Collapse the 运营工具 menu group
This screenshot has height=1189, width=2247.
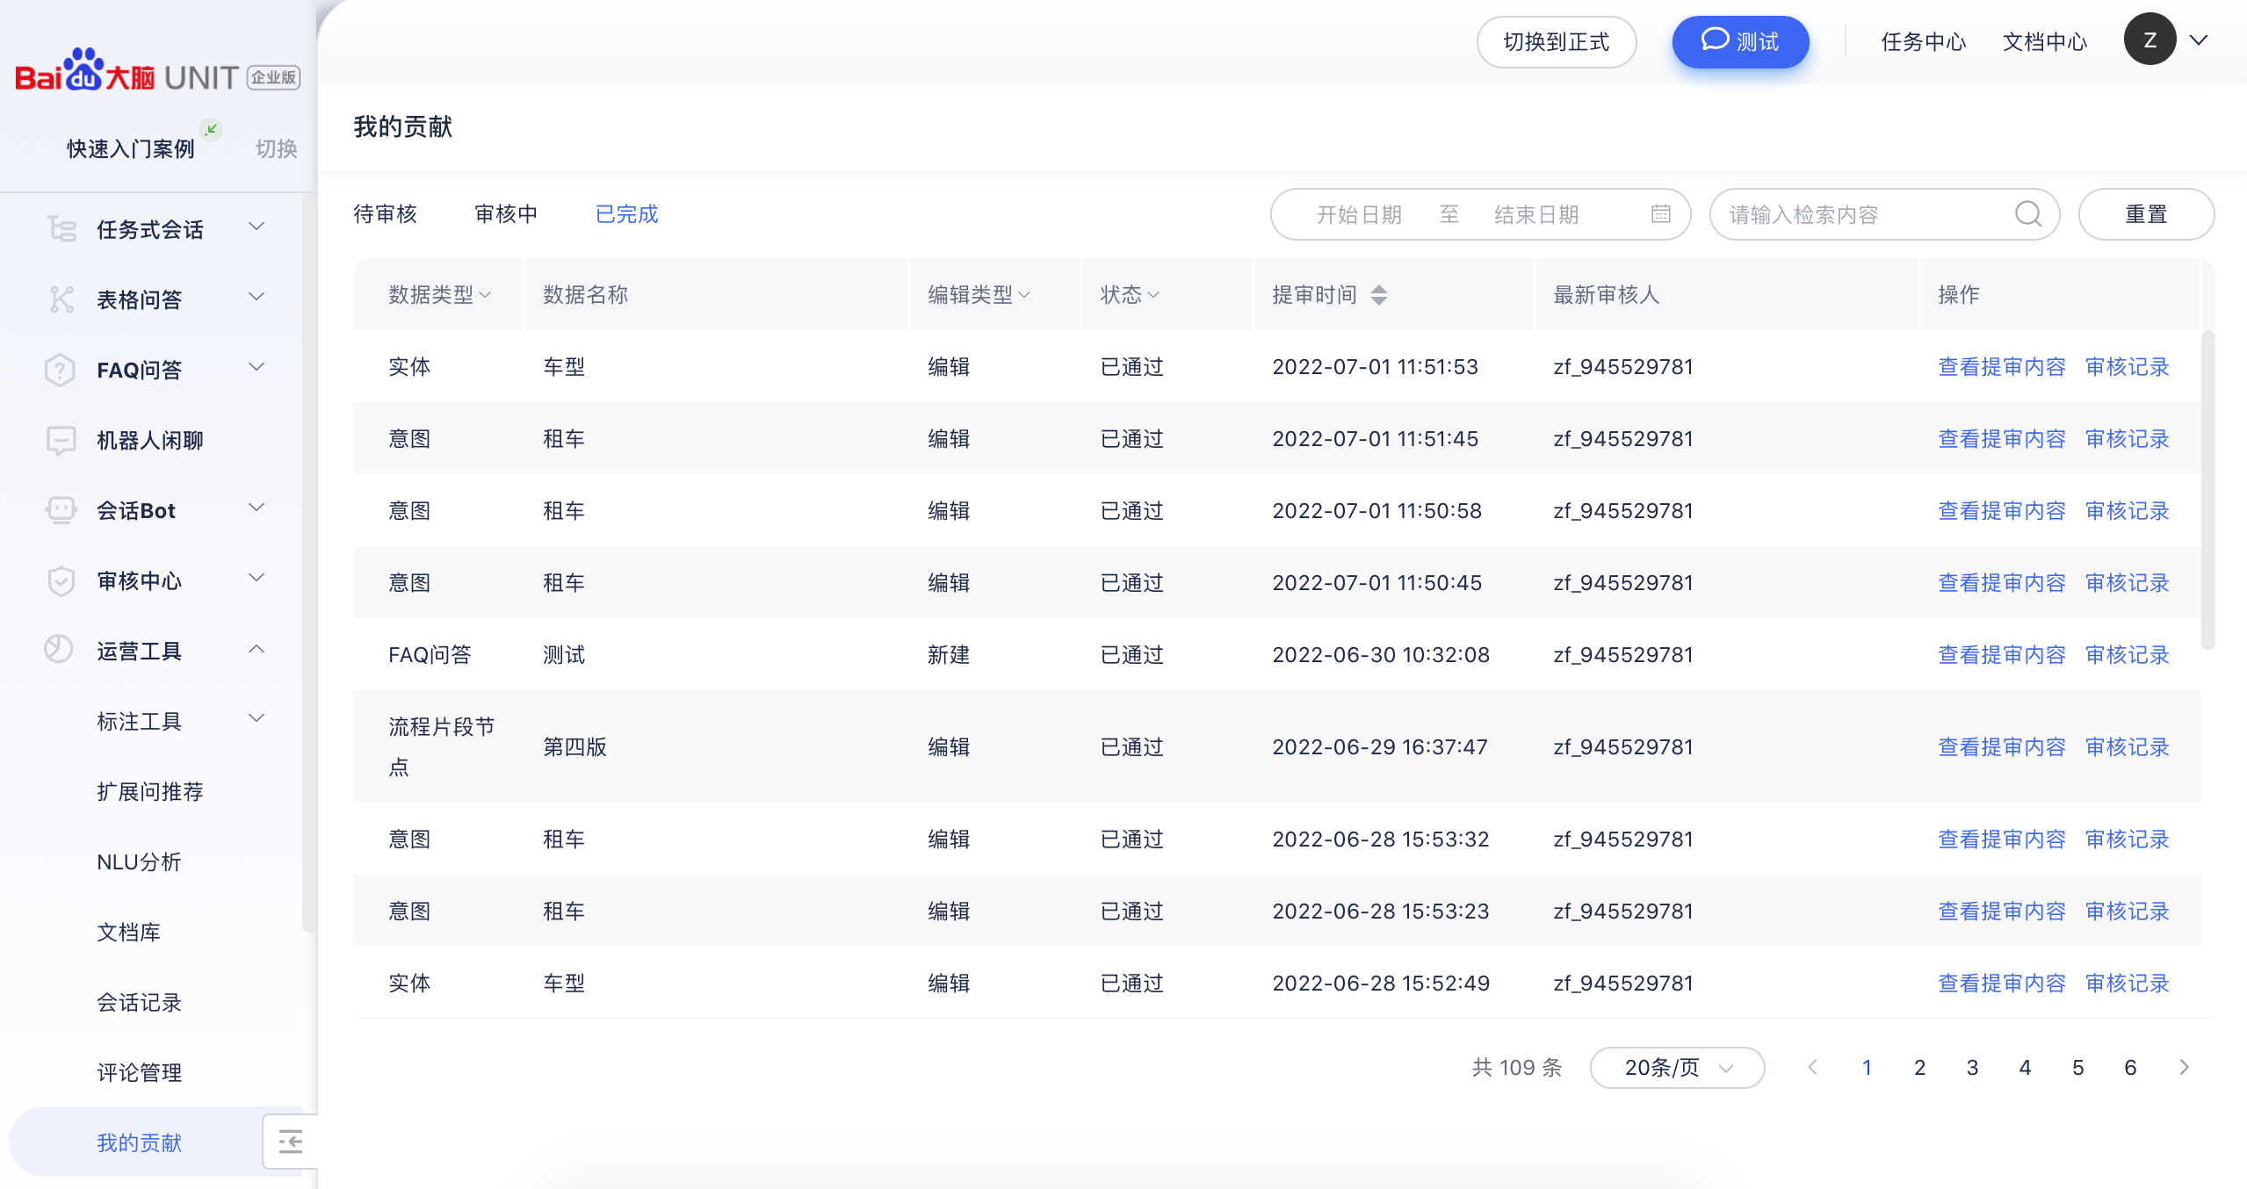(256, 650)
